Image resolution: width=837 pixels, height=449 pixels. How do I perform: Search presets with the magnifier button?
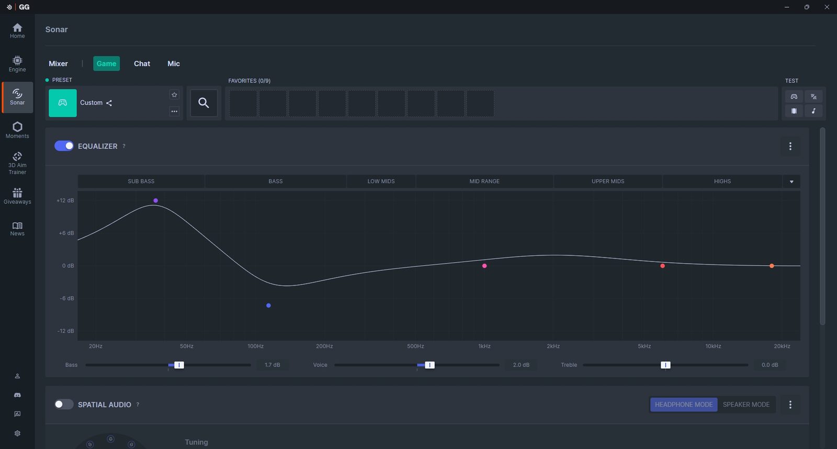203,103
